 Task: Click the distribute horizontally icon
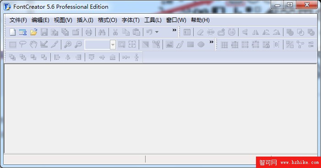(x=126, y=57)
